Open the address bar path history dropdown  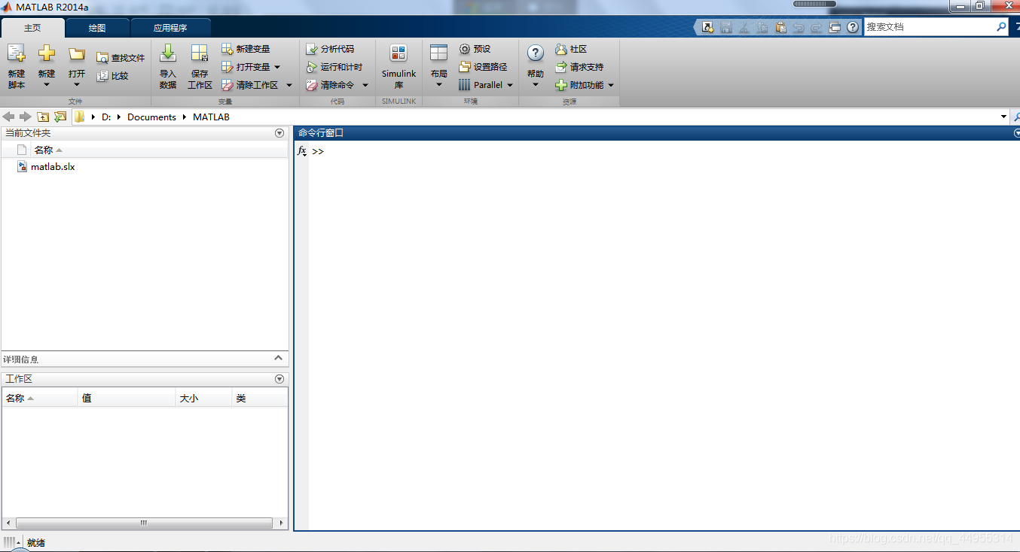[1003, 117]
